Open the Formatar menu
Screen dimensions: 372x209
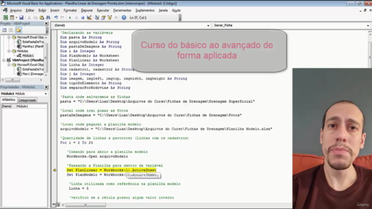click(x=70, y=10)
